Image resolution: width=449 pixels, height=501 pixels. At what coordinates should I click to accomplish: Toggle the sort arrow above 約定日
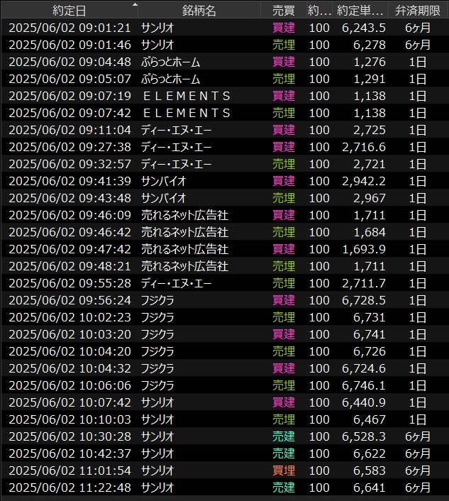coord(135,4)
